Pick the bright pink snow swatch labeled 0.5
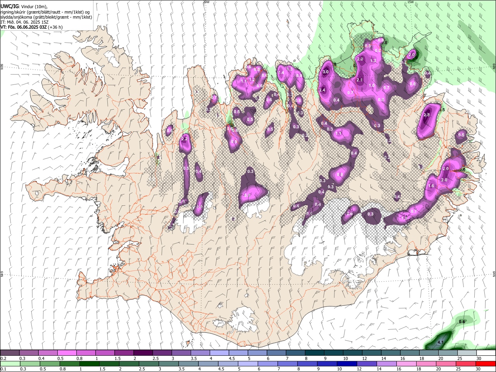 67,353
